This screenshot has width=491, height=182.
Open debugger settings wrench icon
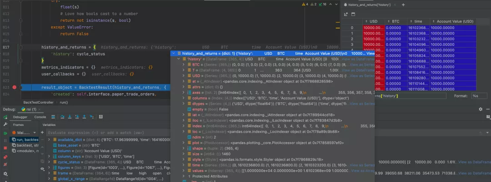[5, 125]
